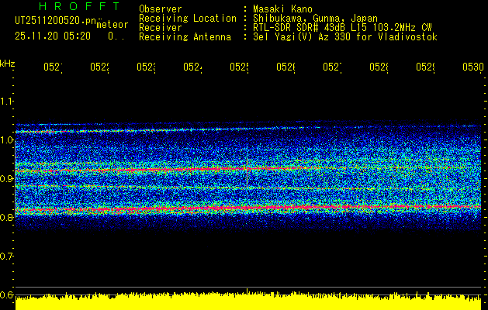Click the 25.11.20 05:20 date stamp
Viewport: 488px width, 310px height.
53,36
